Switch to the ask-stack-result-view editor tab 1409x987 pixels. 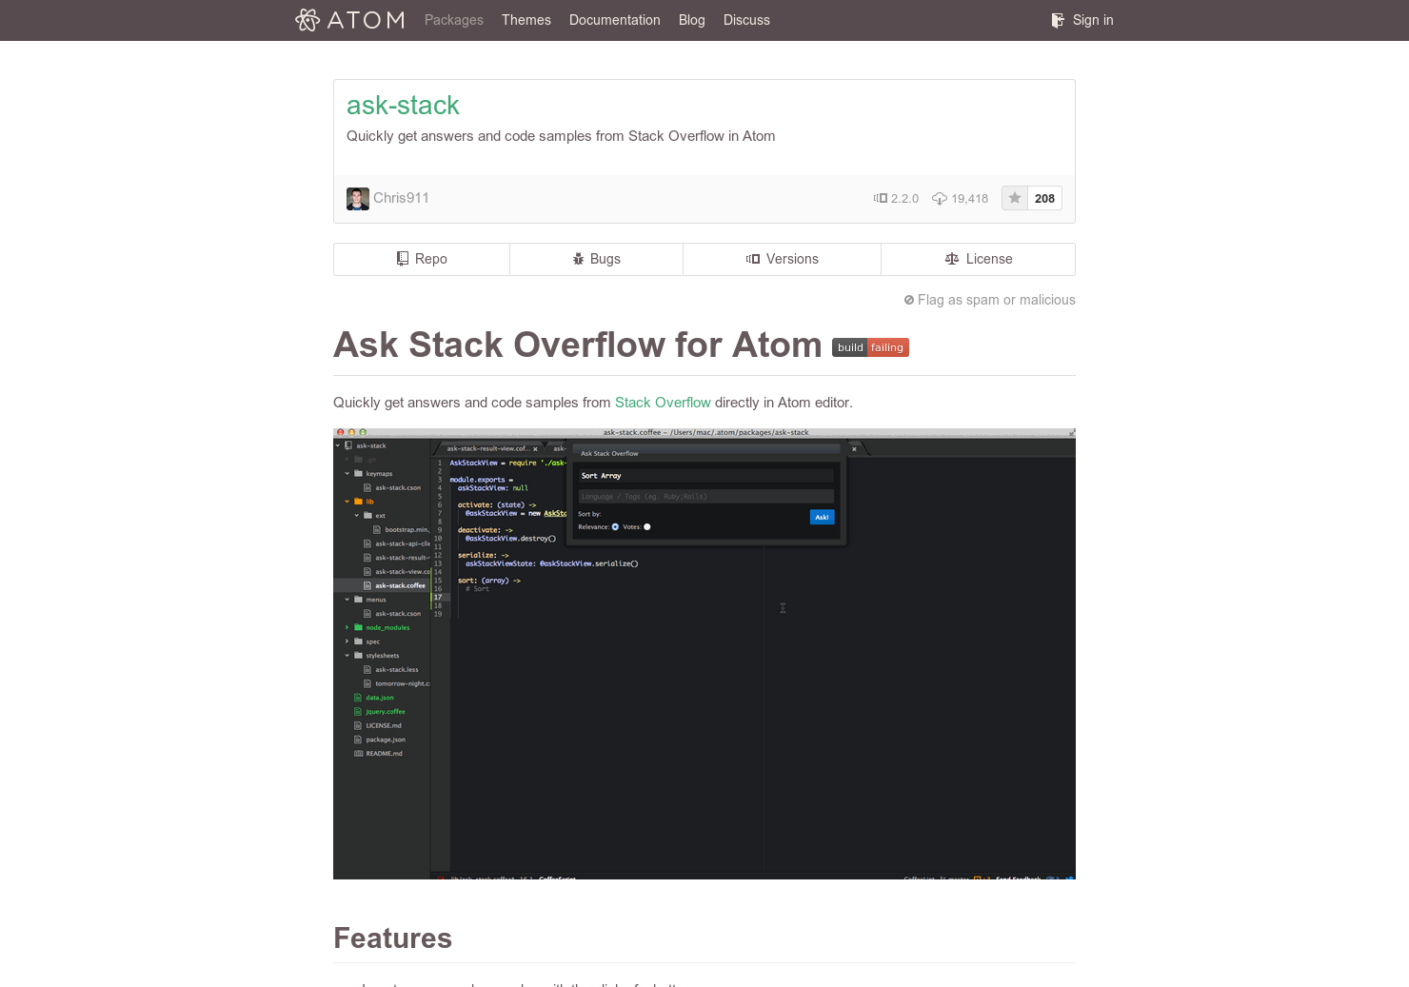click(x=488, y=448)
